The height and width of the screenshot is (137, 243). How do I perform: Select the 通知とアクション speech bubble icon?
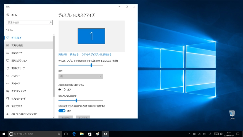tap(8, 60)
